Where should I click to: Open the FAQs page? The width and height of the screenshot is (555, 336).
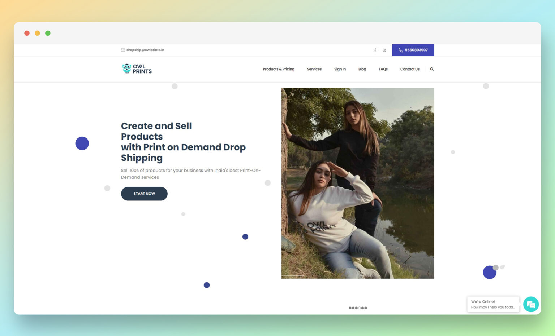coord(383,69)
